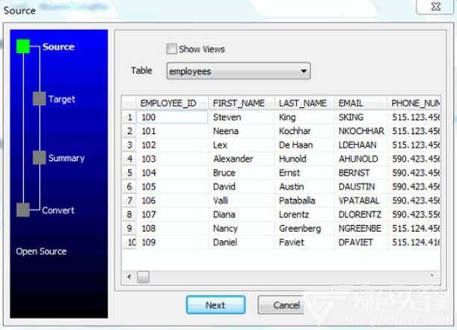Select the Source step label
The image size is (457, 330).
[58, 46]
